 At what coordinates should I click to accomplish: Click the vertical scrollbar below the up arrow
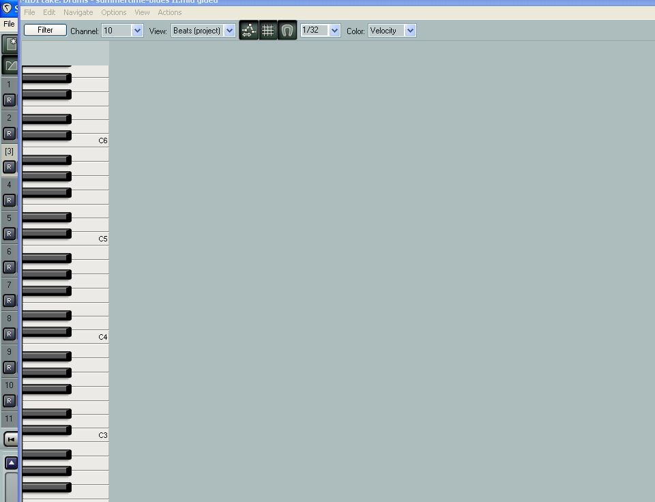coord(12,487)
